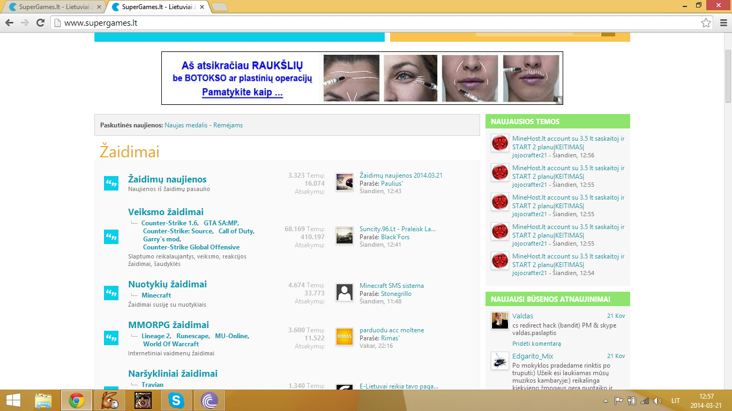Click the Nuotykių žaidimai forum quote icon

111,293
